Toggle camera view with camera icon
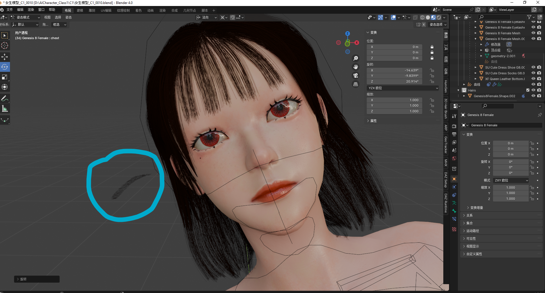Viewport: 545px width, 293px height. click(356, 75)
